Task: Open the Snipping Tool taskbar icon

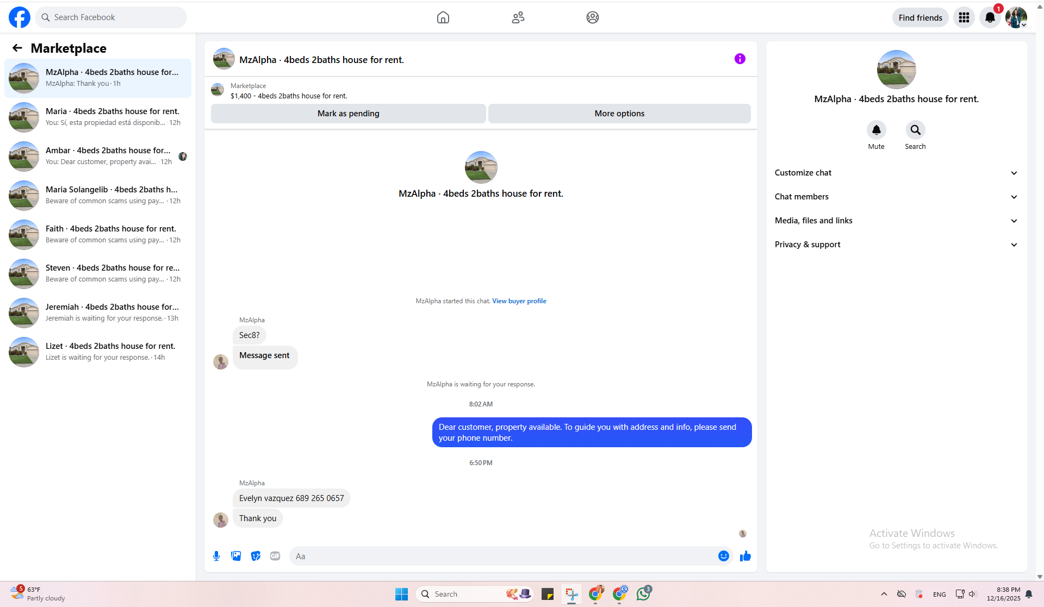Action: point(571,594)
